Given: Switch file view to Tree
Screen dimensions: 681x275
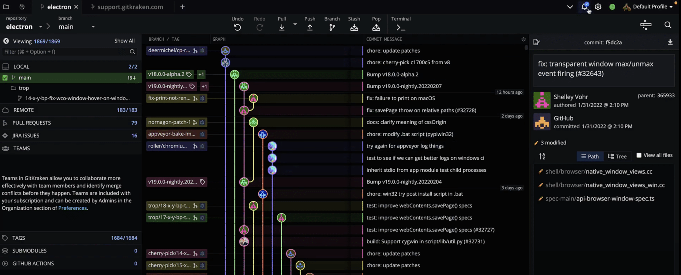Looking at the screenshot, I should 617,156.
